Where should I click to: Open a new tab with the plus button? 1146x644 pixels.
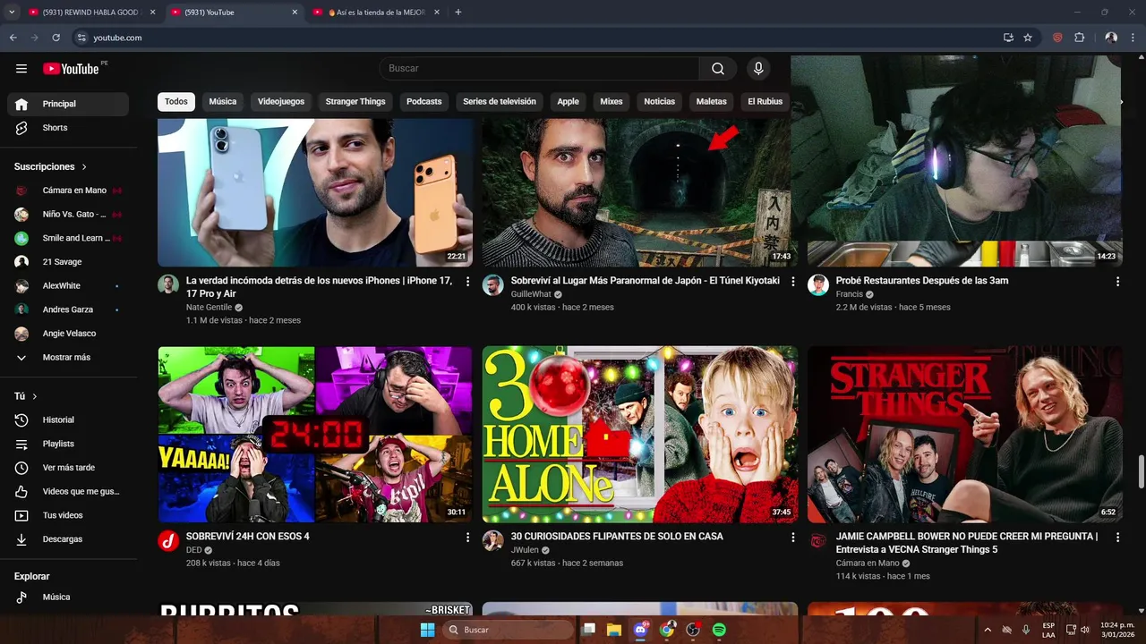pyautogui.click(x=458, y=13)
